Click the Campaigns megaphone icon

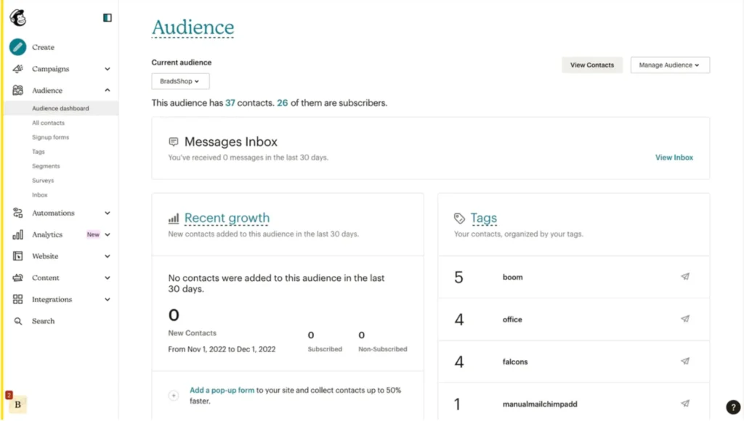(16, 68)
